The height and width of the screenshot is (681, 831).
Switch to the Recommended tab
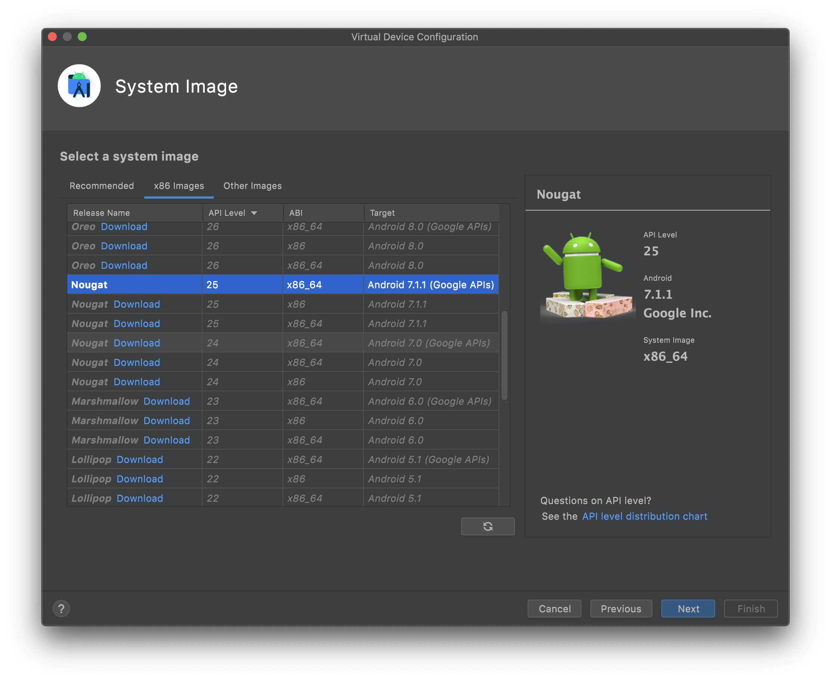click(x=102, y=186)
